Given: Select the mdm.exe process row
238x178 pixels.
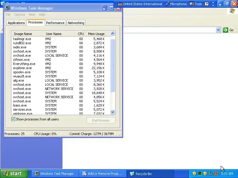Looking at the screenshot, I should pyautogui.click(x=61, y=47).
